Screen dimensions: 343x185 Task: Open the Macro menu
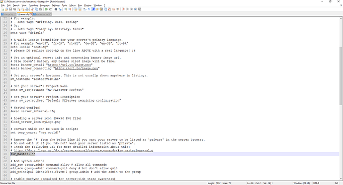73,5
